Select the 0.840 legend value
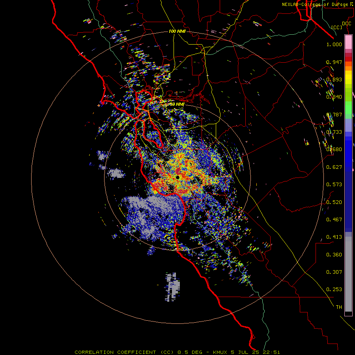 point(334,97)
